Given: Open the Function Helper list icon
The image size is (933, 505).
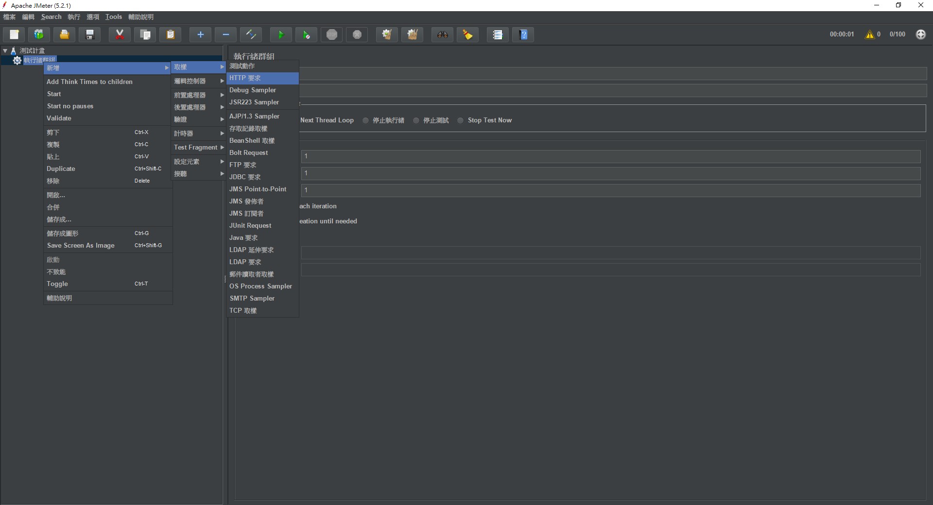Looking at the screenshot, I should pyautogui.click(x=497, y=34).
